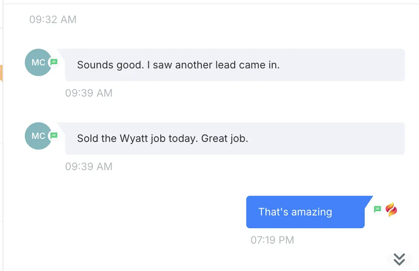Open the MC avatar next to 'Sounds good'
Viewport: 419px width, 271px height.
(x=38, y=62)
